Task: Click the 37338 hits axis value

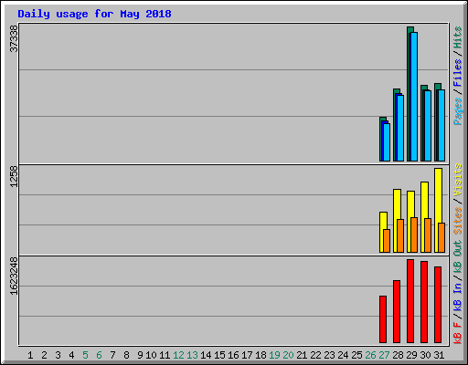Action: (x=14, y=38)
